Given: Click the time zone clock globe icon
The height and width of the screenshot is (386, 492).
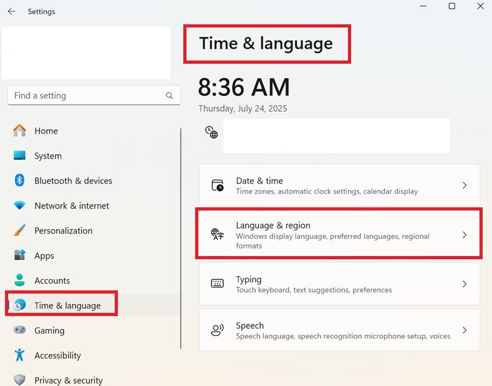Looking at the screenshot, I should coord(211,132).
